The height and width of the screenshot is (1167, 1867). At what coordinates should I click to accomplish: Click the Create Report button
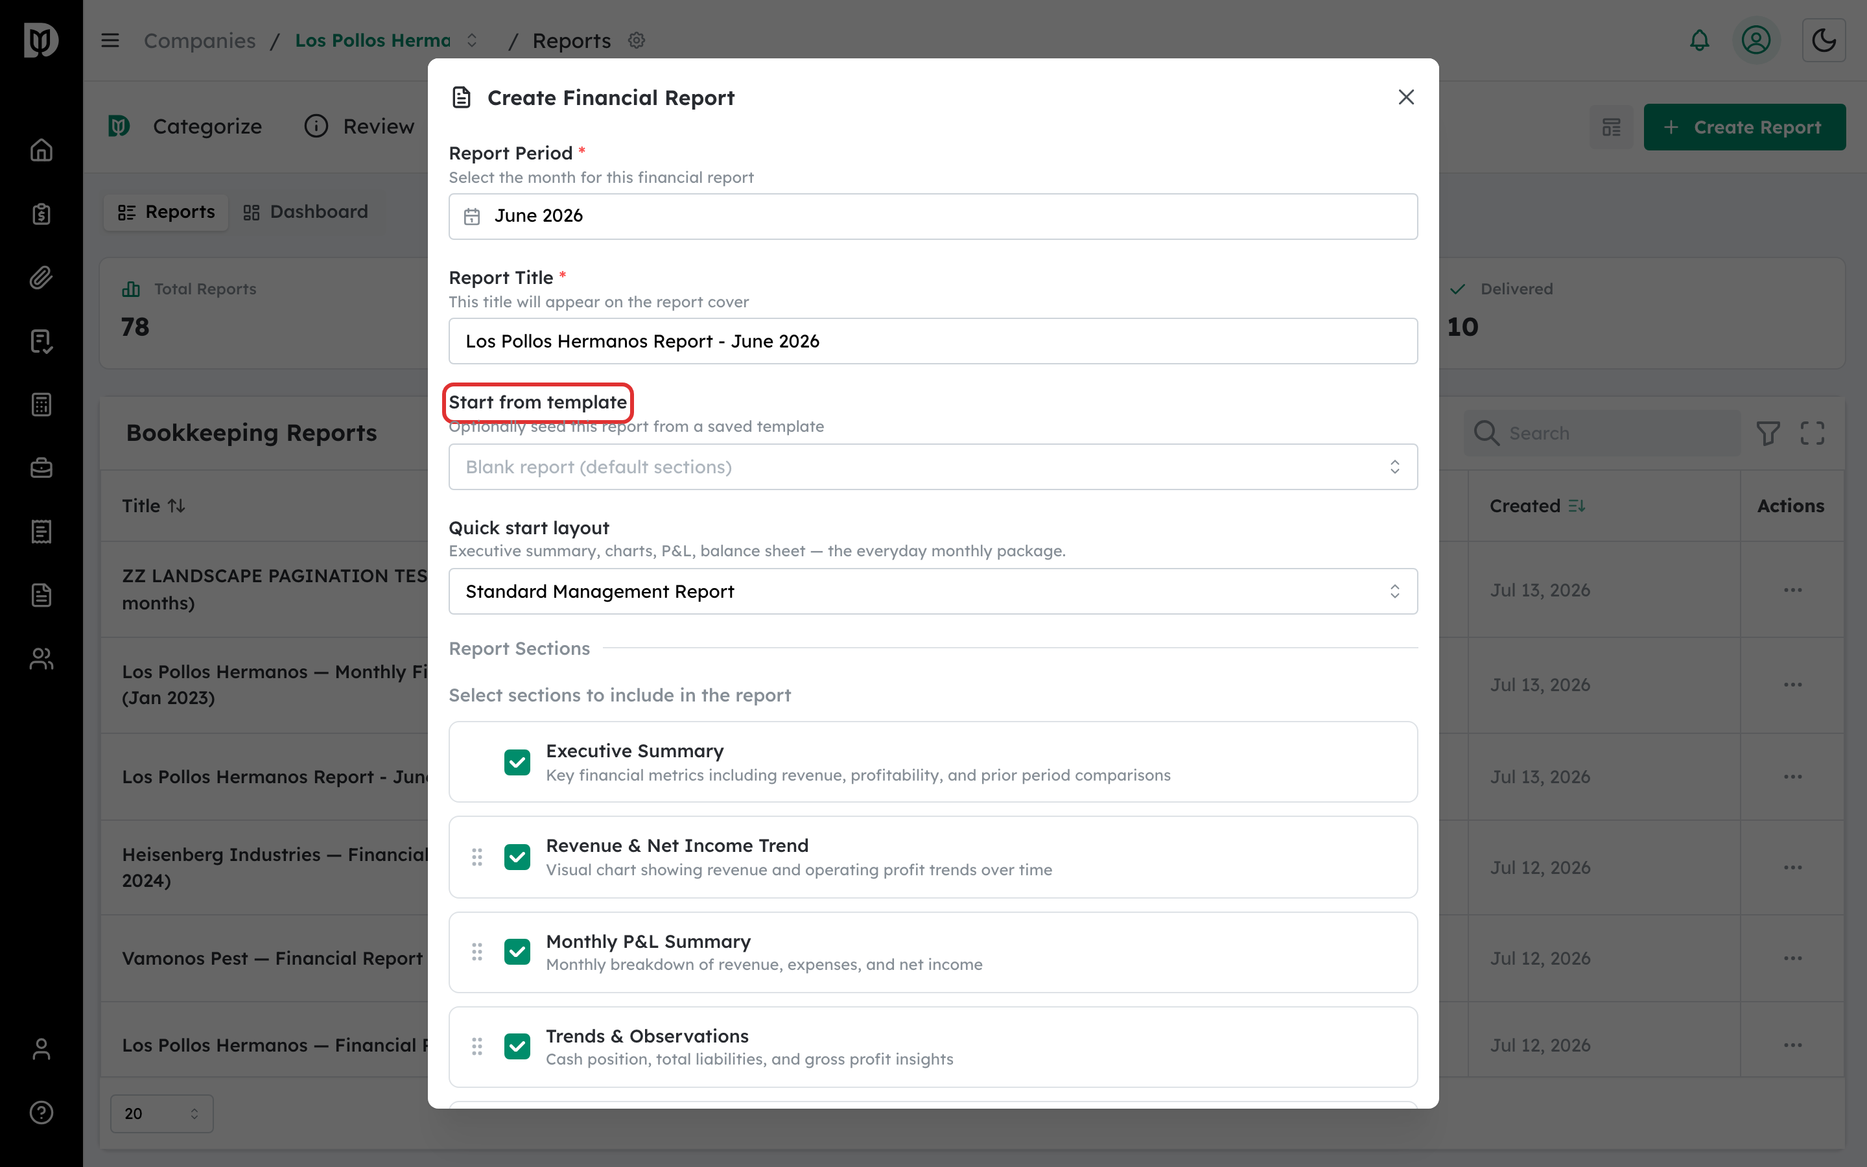1744,127
